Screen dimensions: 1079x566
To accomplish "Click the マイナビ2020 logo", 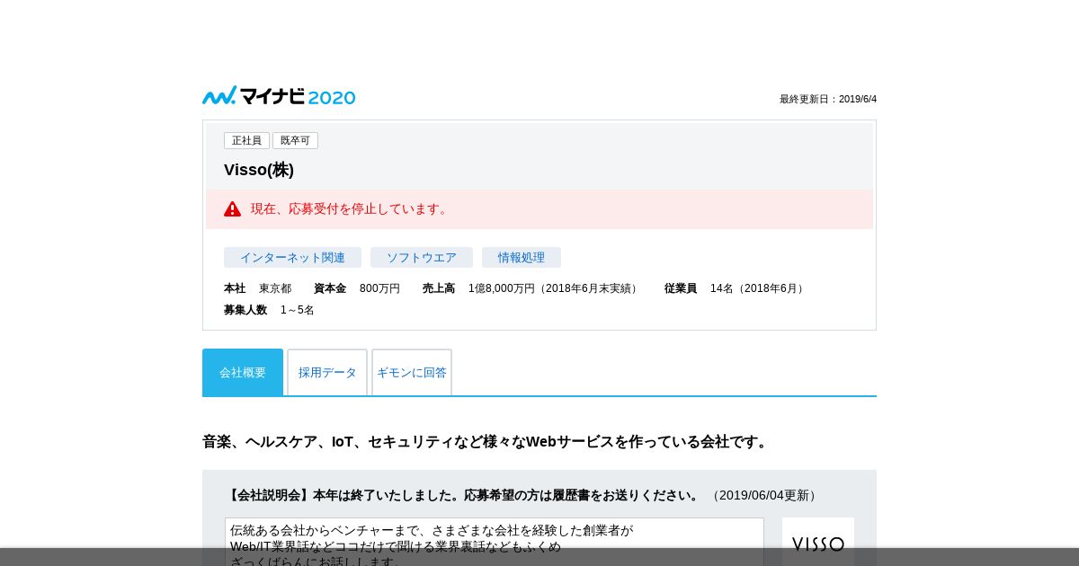I will point(279,96).
